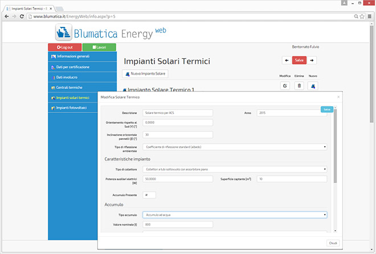This screenshot has width=376, height=254.
Task: Click the dialog vertical scrollbar thumb
Action: (x=335, y=146)
